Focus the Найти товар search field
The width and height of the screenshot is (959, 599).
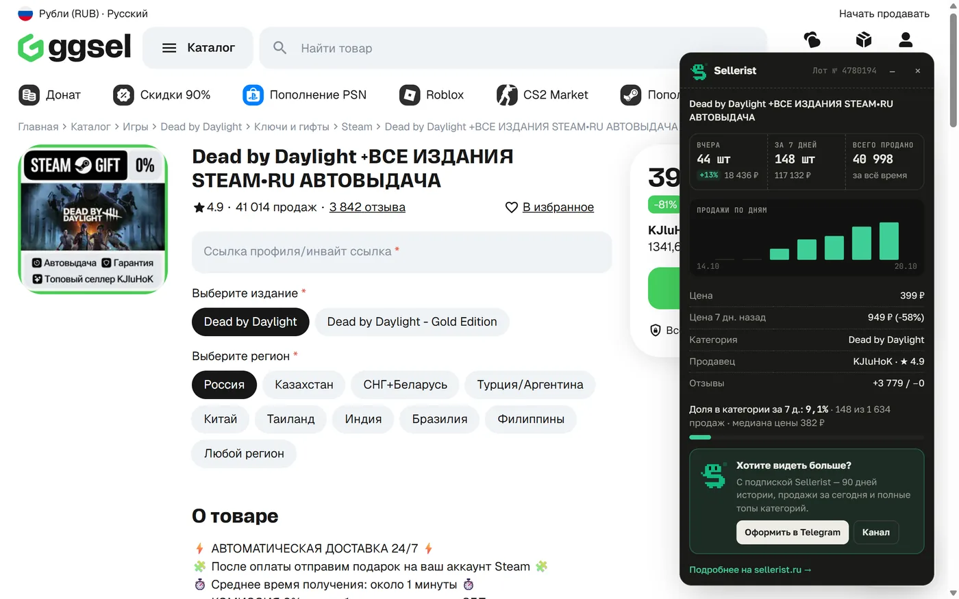(x=514, y=48)
